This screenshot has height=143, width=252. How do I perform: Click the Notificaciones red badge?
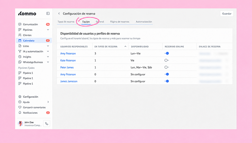[x=48, y=113]
